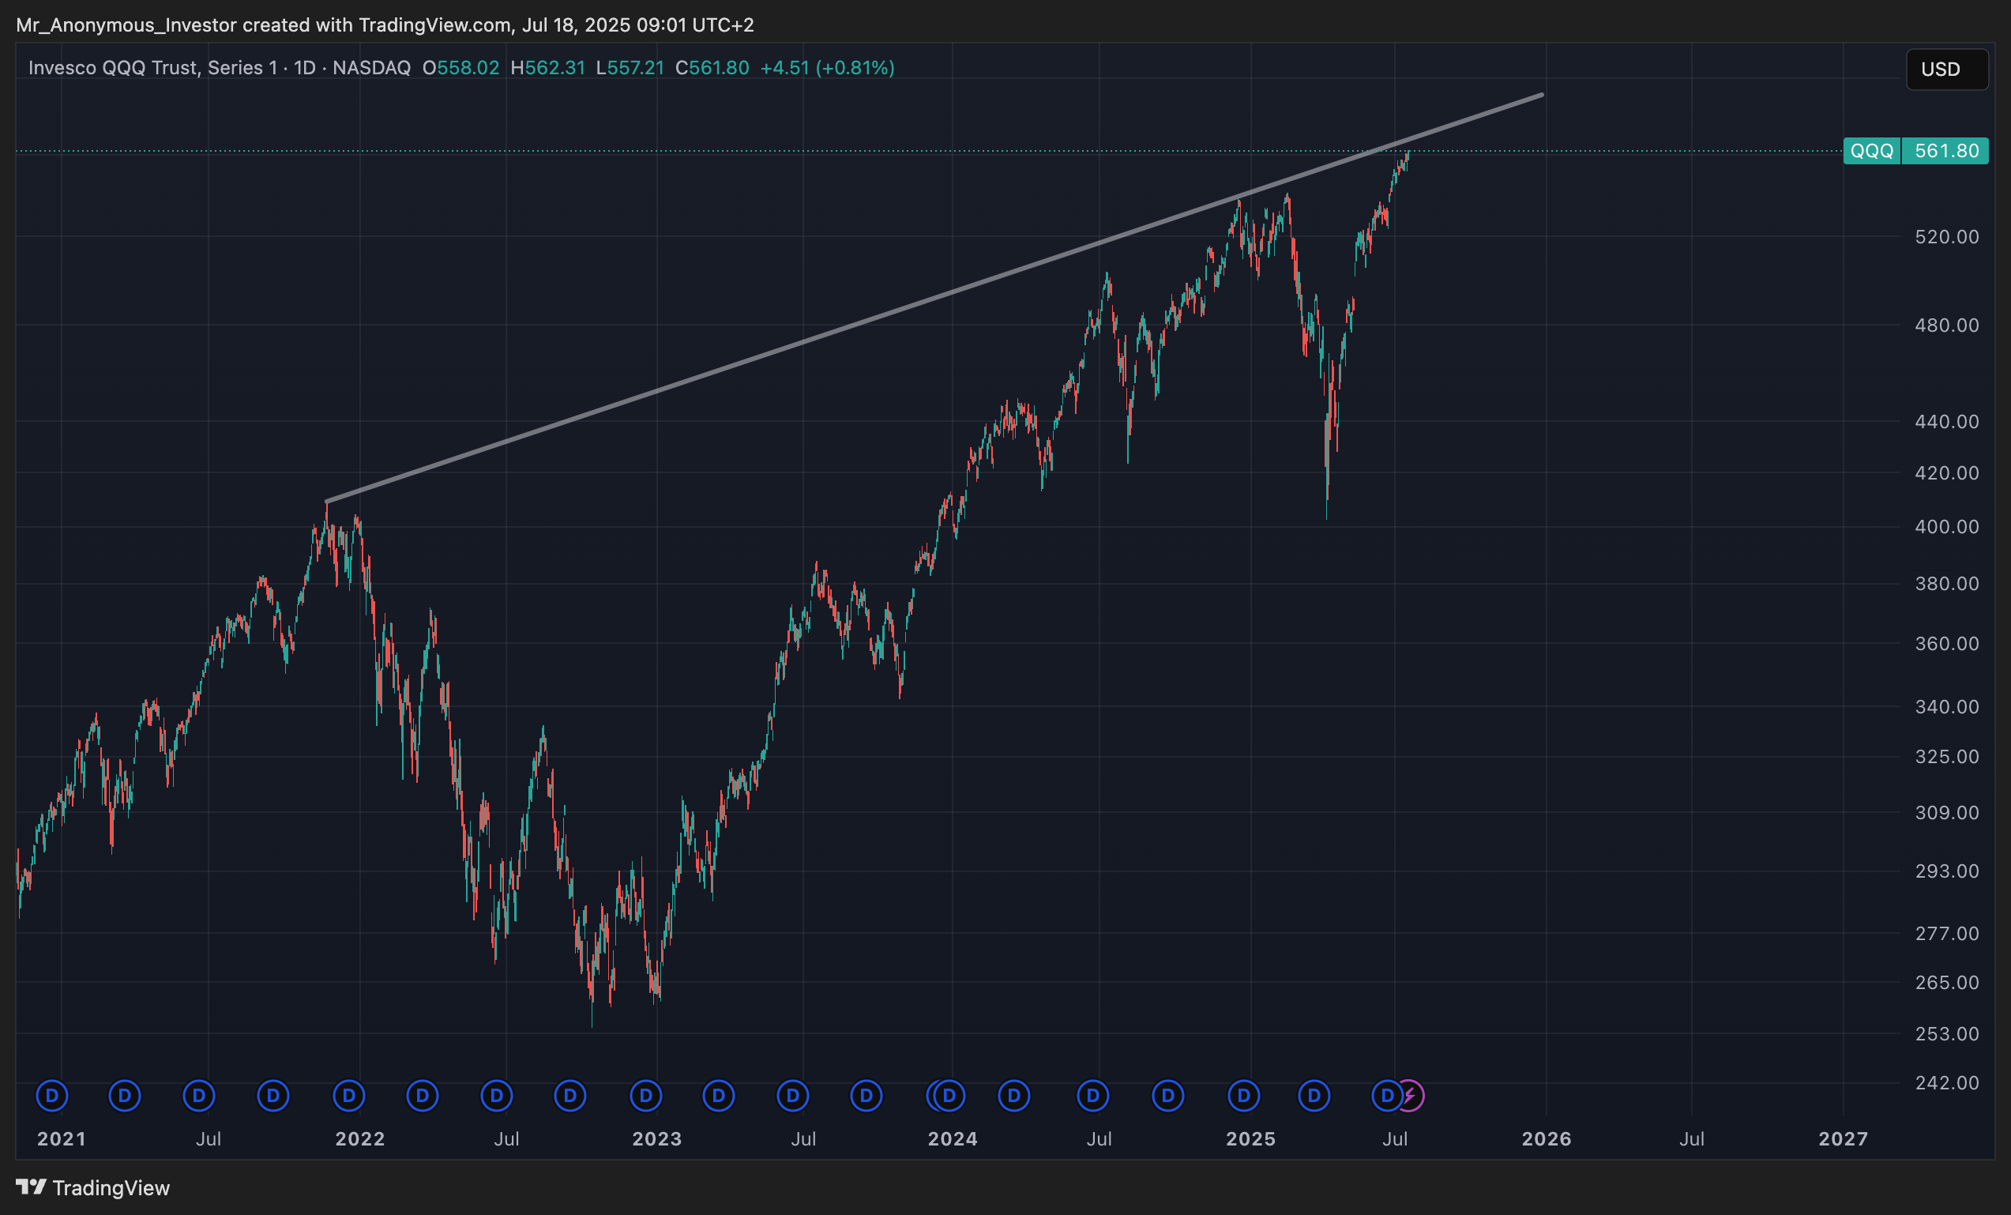Click the 2024 year label on time axis
This screenshot has height=1215, width=2011.
pyautogui.click(x=953, y=1139)
